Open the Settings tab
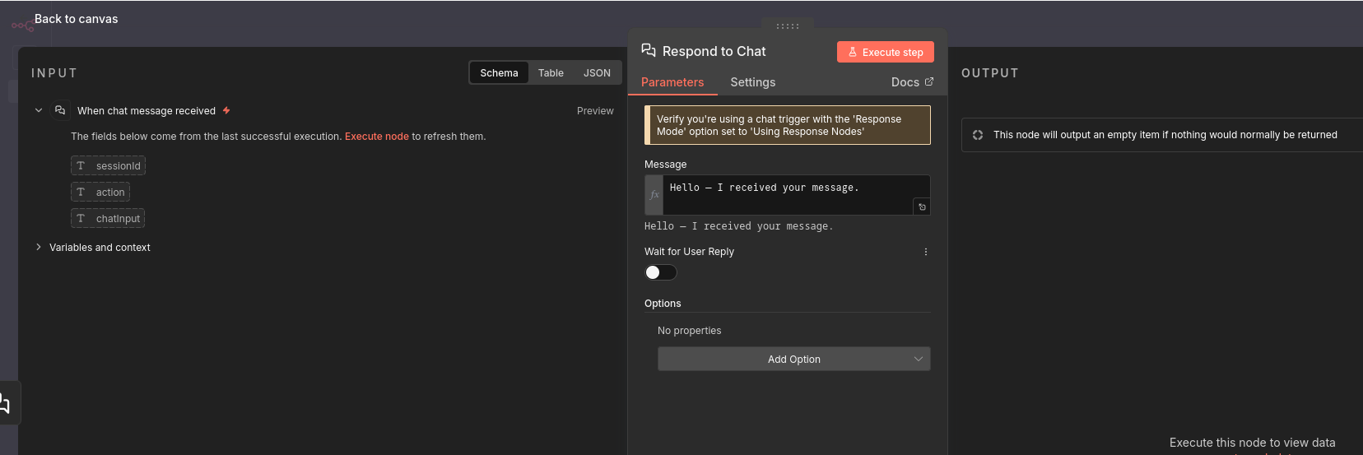1363x455 pixels. 752,82
